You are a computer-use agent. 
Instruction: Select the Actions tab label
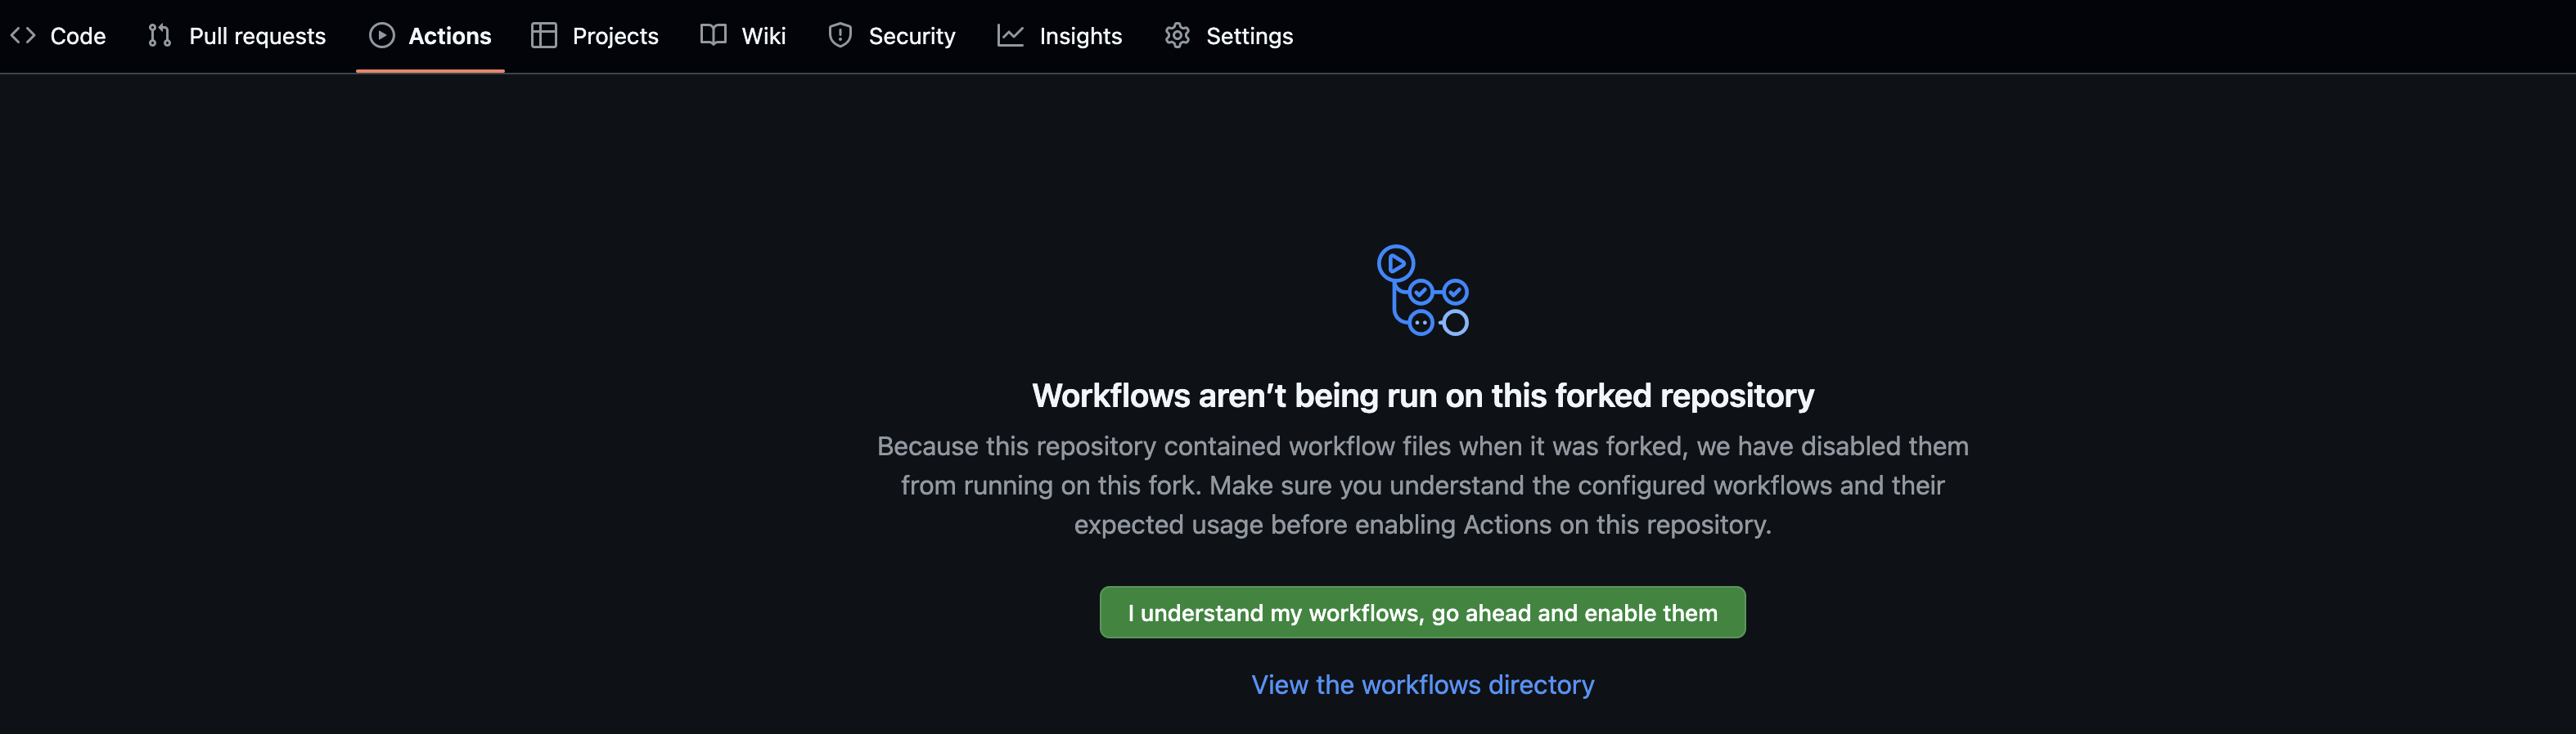click(450, 36)
